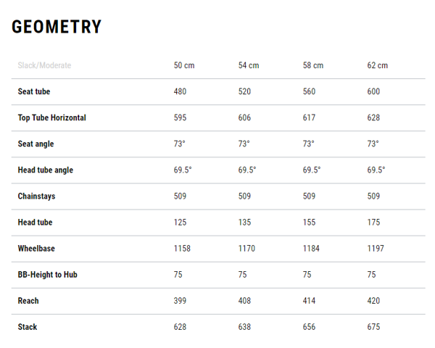Select the Reach row label
The image size is (435, 348).
[28, 301]
